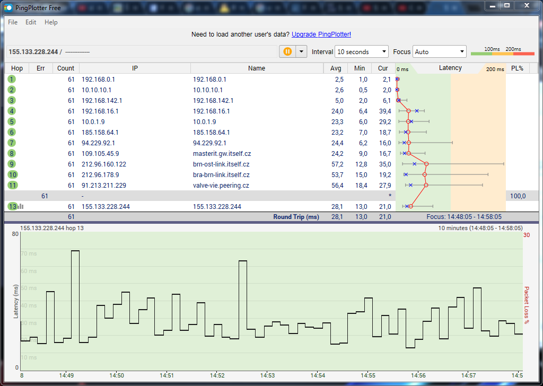The height and width of the screenshot is (386, 543).
Task: Click the Upgrade PingPlotter! link
Action: (x=321, y=34)
